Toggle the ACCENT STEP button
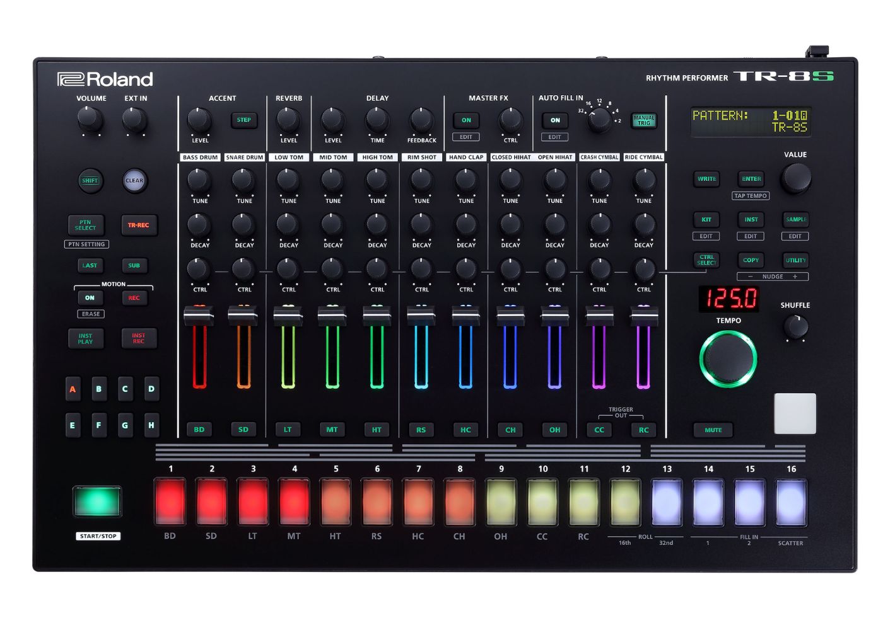Viewport: 883px width, 630px height. (x=244, y=120)
